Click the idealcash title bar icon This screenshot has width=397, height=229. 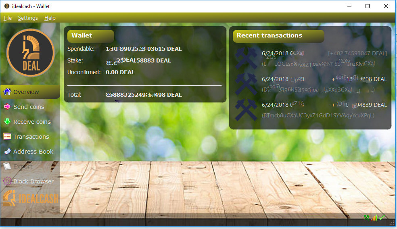coord(7,6)
